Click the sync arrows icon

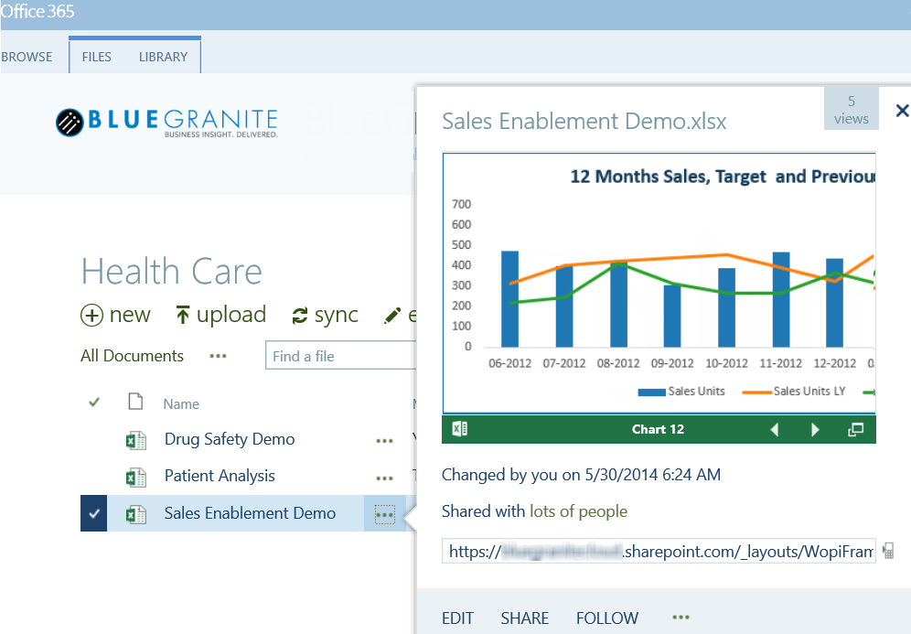300,316
